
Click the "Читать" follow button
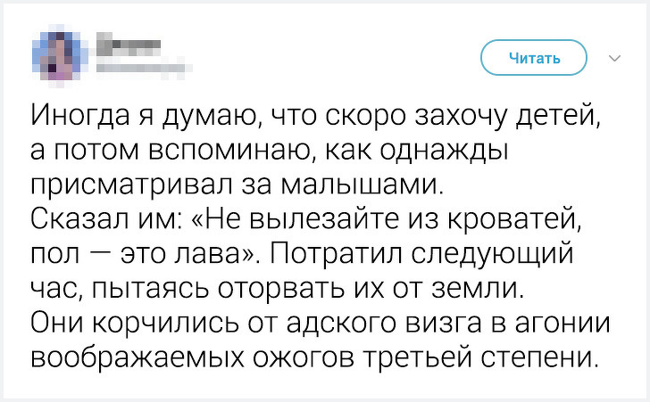point(535,59)
